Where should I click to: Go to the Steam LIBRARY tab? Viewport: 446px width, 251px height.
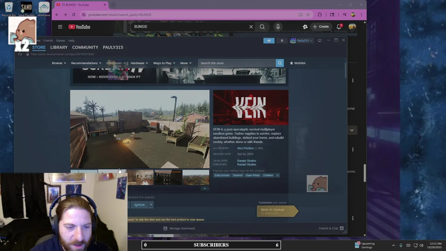[59, 47]
